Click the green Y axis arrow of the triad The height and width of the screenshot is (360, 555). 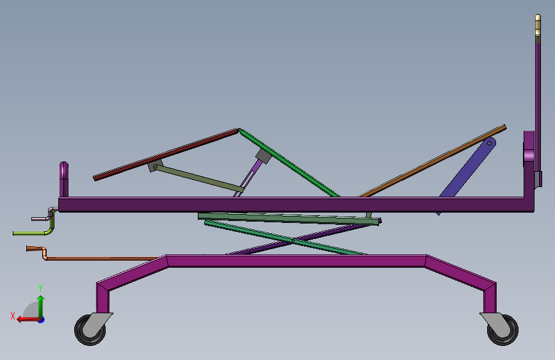[x=41, y=306]
